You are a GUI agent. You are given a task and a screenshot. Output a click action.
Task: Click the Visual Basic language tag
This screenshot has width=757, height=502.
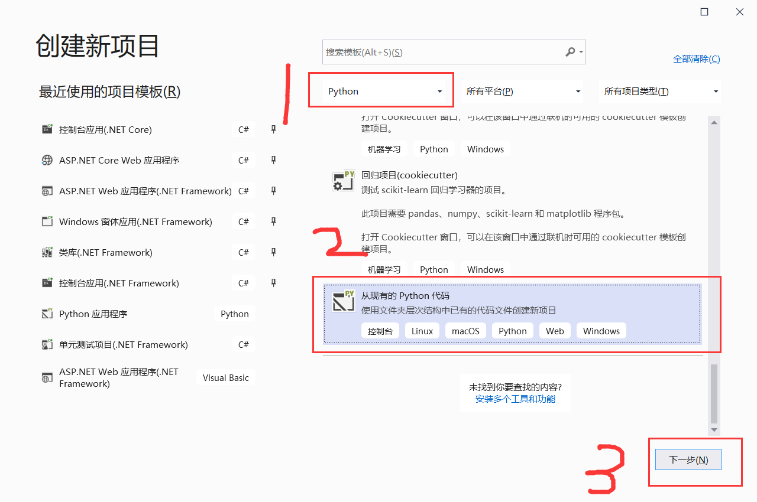pos(226,378)
